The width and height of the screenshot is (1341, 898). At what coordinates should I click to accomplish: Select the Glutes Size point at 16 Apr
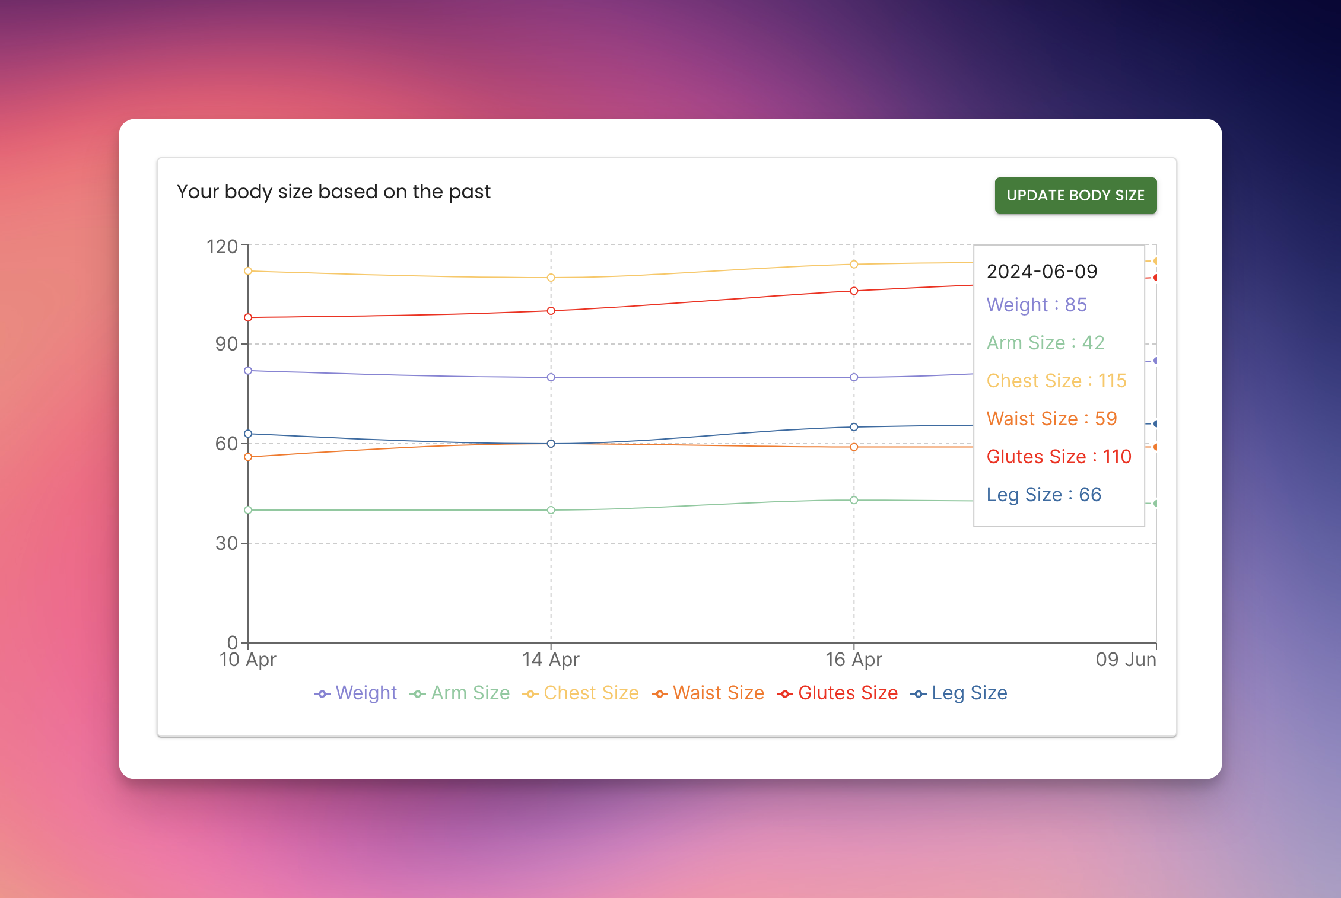854,291
